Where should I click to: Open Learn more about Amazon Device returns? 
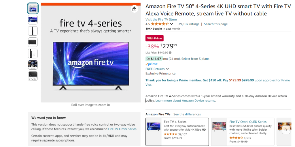click(185, 101)
